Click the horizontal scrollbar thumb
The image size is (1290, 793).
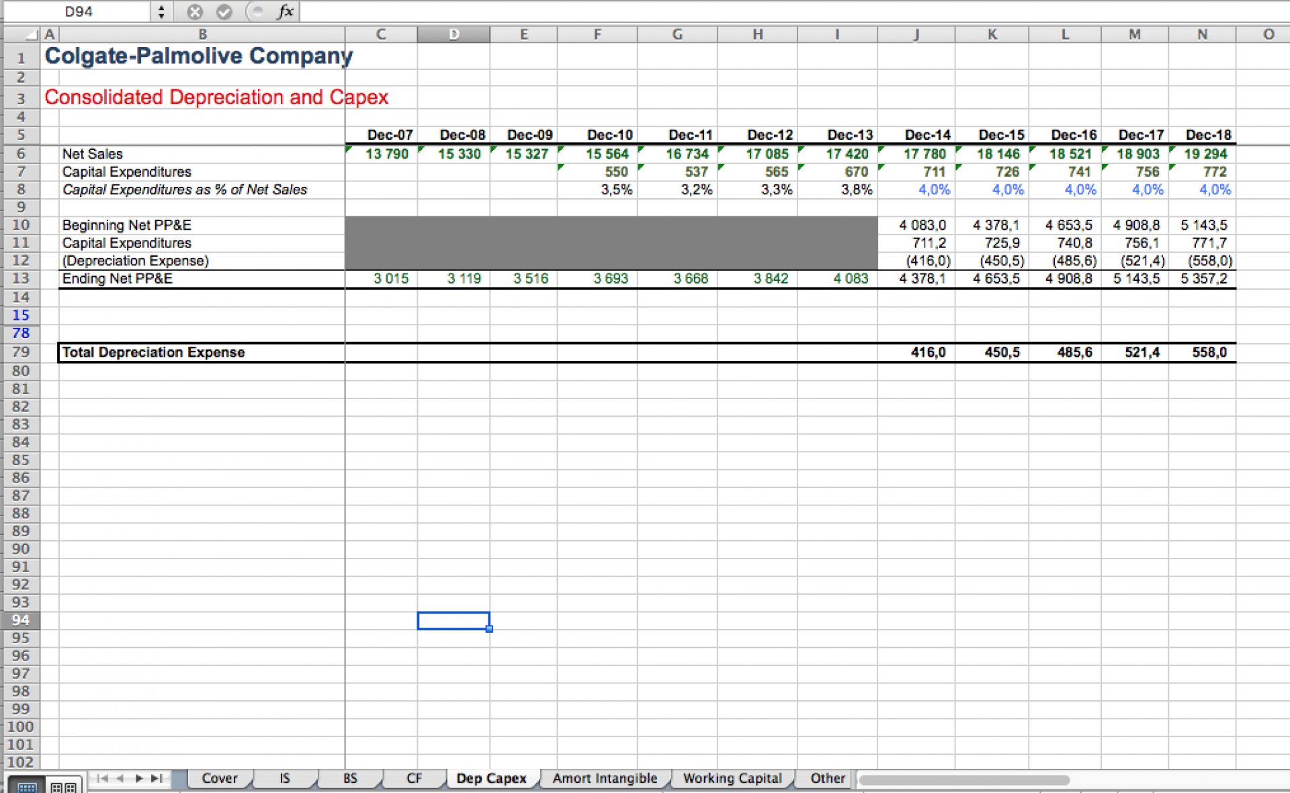point(964,780)
